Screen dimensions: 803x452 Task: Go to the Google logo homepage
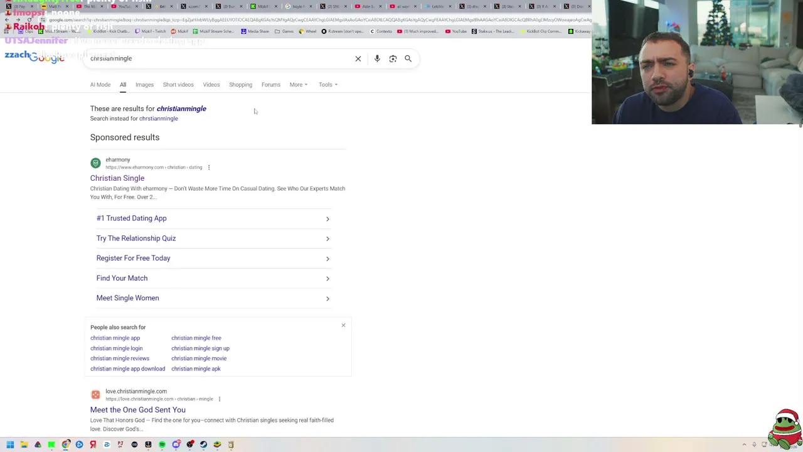click(46, 58)
